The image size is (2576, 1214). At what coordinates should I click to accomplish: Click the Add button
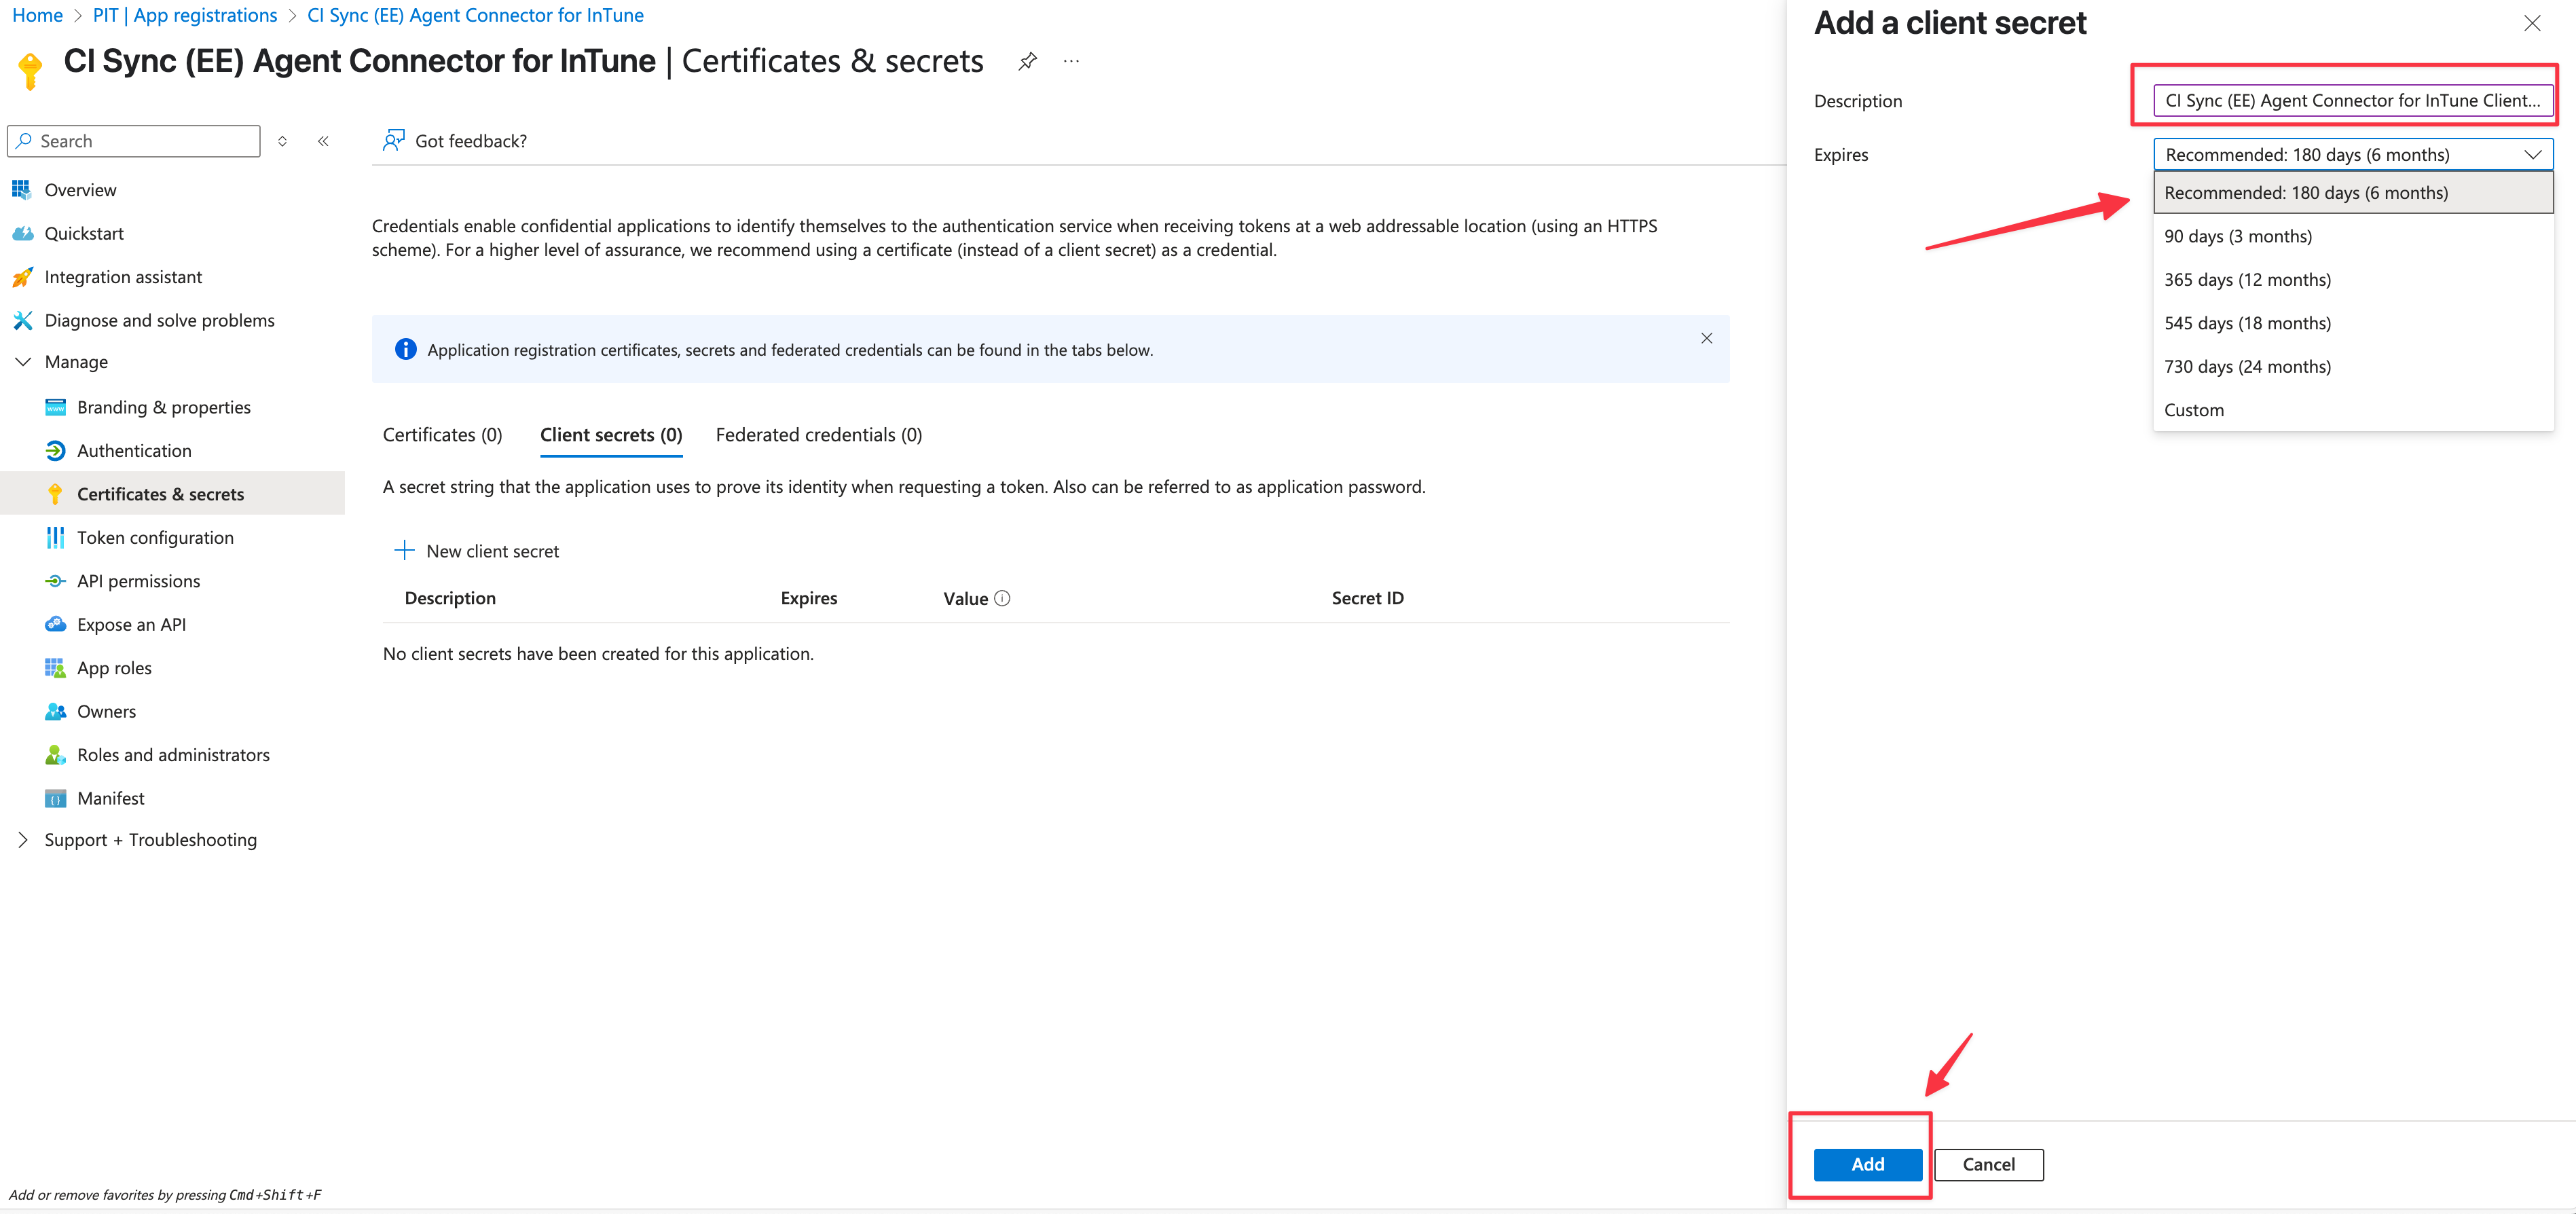pos(1867,1164)
